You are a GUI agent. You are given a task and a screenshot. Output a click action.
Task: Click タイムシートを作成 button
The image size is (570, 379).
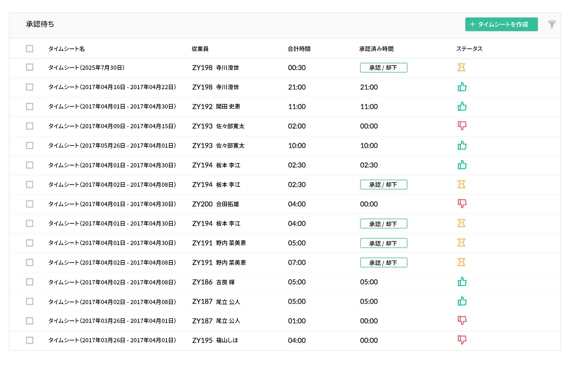click(501, 24)
